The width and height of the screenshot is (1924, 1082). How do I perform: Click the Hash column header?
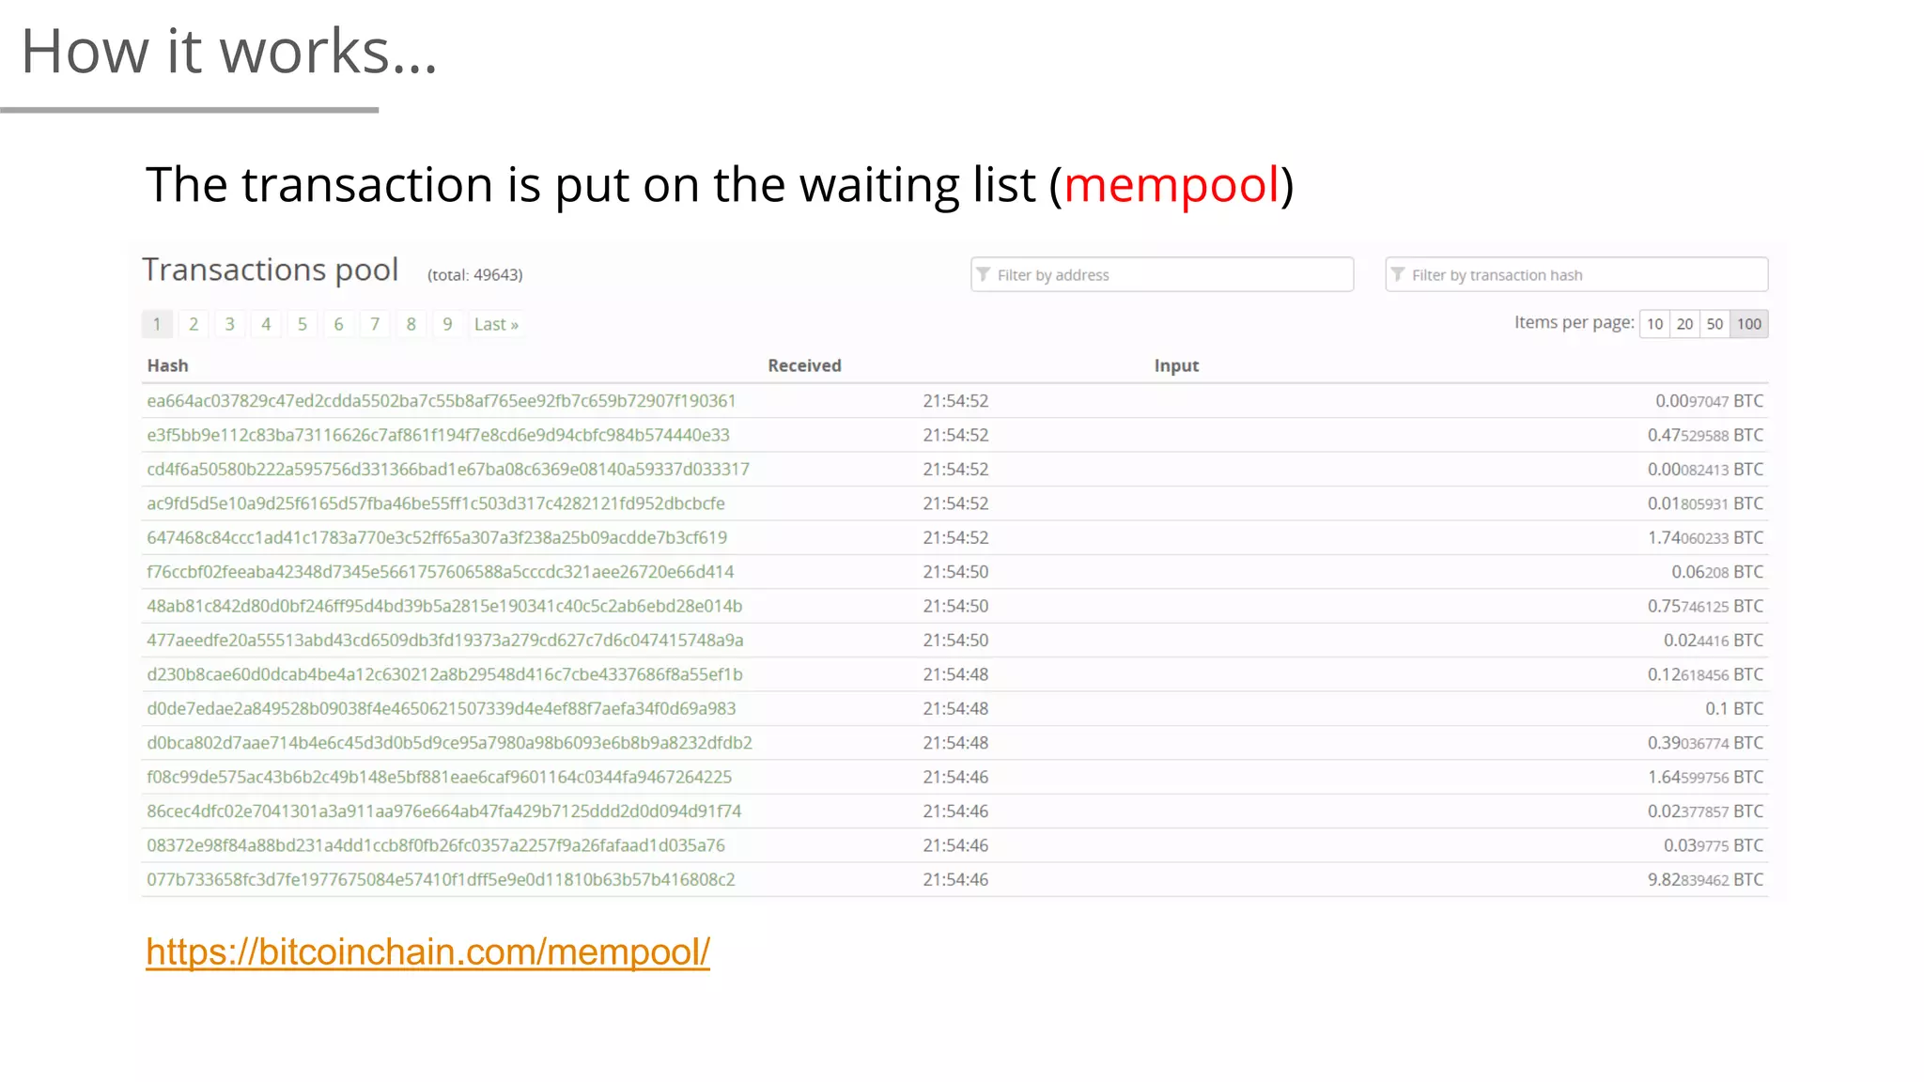[167, 365]
